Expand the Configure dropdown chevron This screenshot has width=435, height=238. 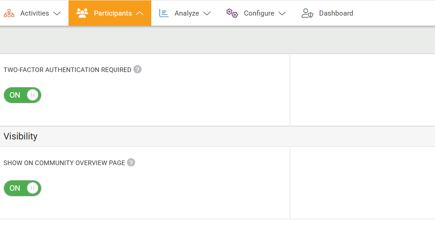click(282, 14)
